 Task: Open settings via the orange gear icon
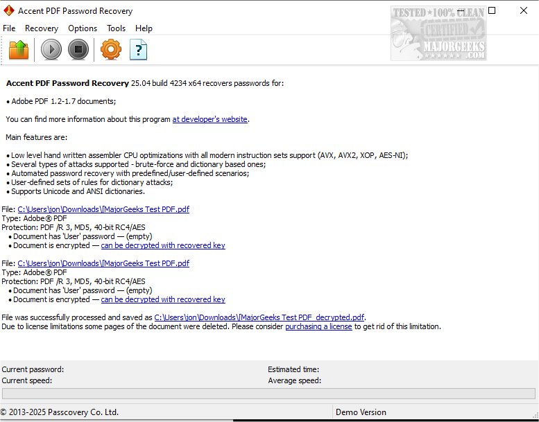pyautogui.click(x=111, y=50)
